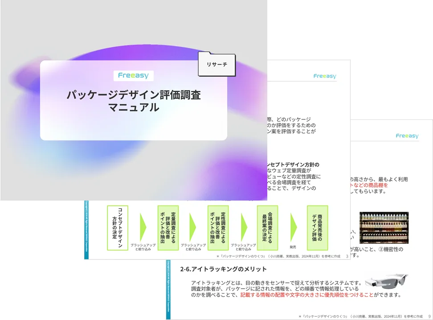Image resolution: width=433 pixels, height=320 pixels.
Task: Select the リサーチ folder tab label
Action: pos(216,65)
